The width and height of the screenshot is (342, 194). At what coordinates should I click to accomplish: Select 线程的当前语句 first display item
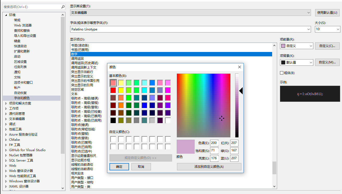tap(82, 164)
